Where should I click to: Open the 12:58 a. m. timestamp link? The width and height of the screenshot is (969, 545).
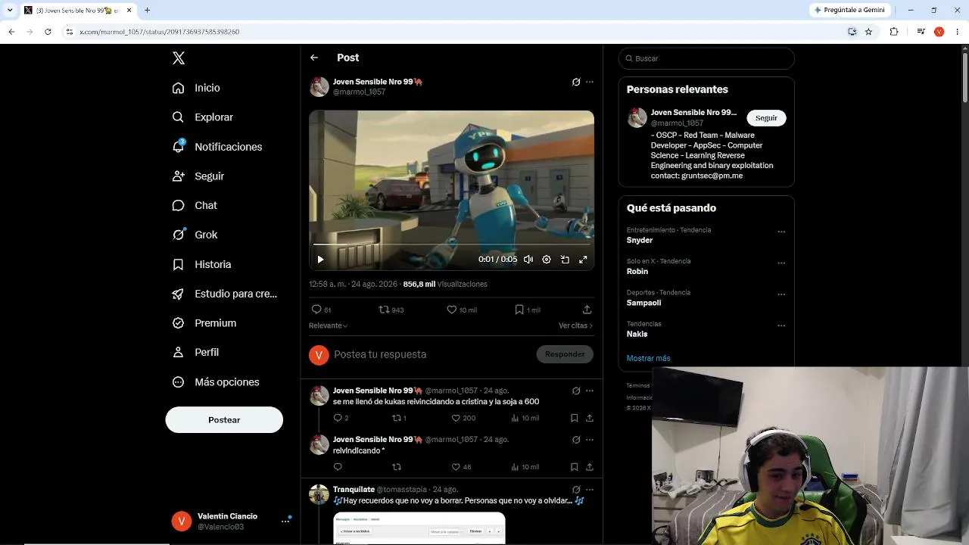tap(353, 284)
